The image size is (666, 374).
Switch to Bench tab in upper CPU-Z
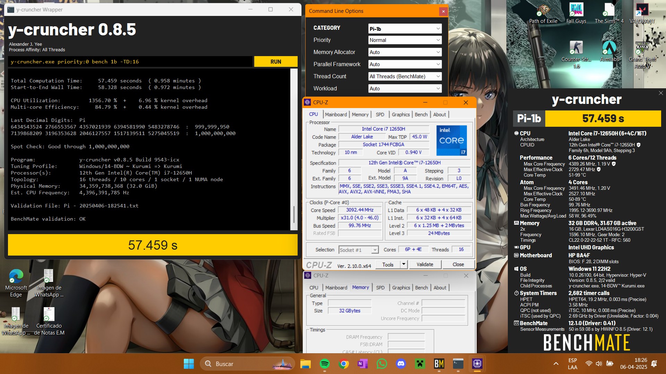[421, 115]
